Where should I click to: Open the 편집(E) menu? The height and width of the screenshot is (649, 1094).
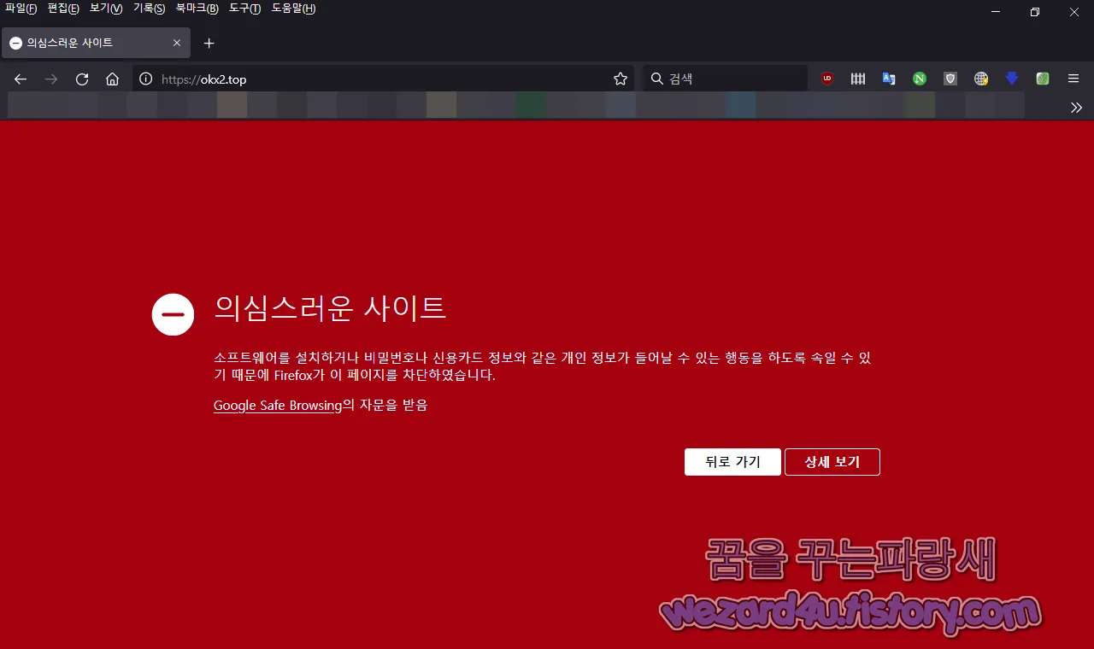coord(63,9)
